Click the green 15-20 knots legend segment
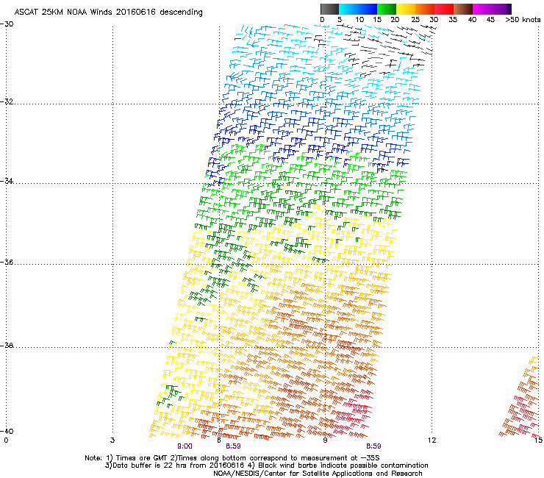 pos(387,9)
